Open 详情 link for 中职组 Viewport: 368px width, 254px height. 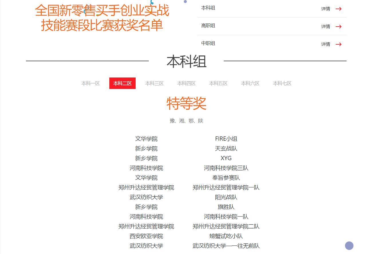coord(325,44)
